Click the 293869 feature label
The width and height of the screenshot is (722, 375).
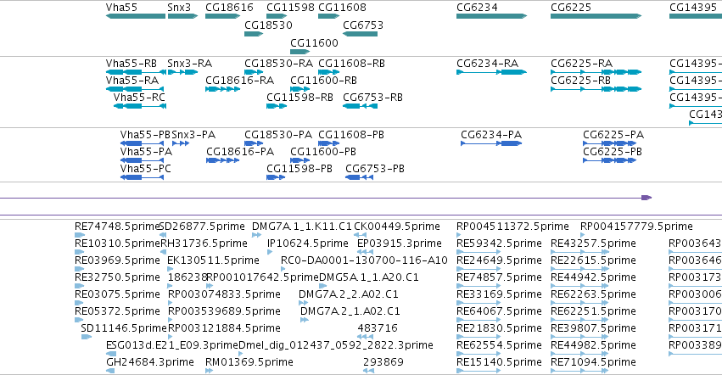click(383, 362)
